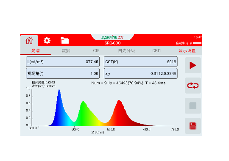Select the 视场角 field of view field
229x161 pixels.
[63, 73]
